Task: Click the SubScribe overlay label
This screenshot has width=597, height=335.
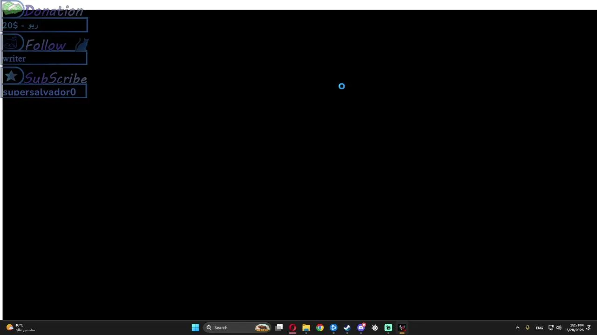Action: [x=56, y=79]
